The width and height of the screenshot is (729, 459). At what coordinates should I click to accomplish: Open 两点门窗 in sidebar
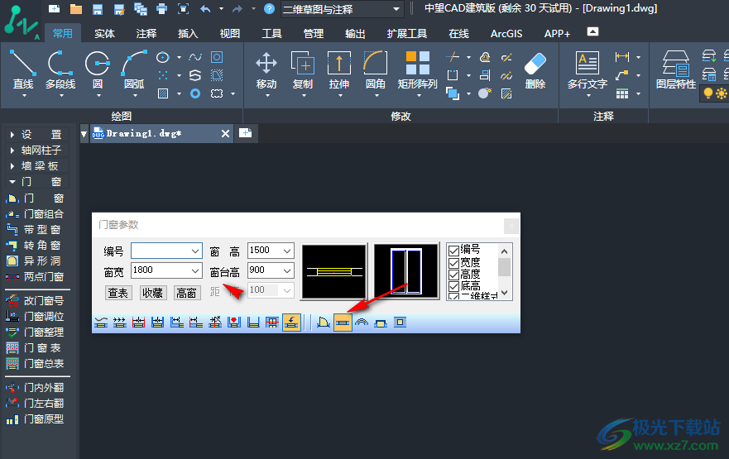(x=36, y=277)
